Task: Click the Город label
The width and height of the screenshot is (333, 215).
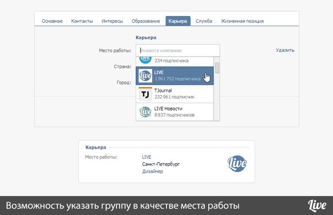Action: (123, 82)
